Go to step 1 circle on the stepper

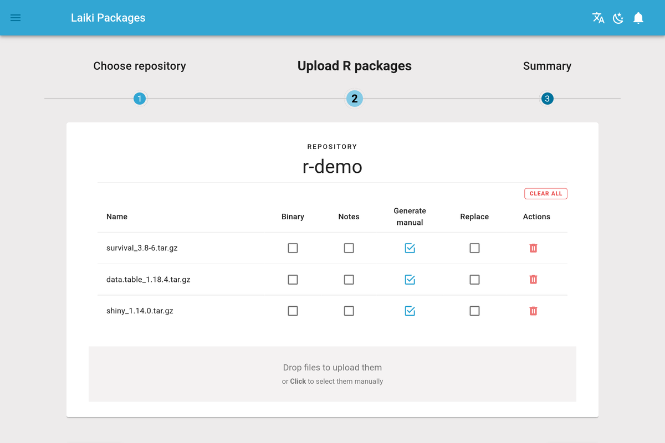140,99
